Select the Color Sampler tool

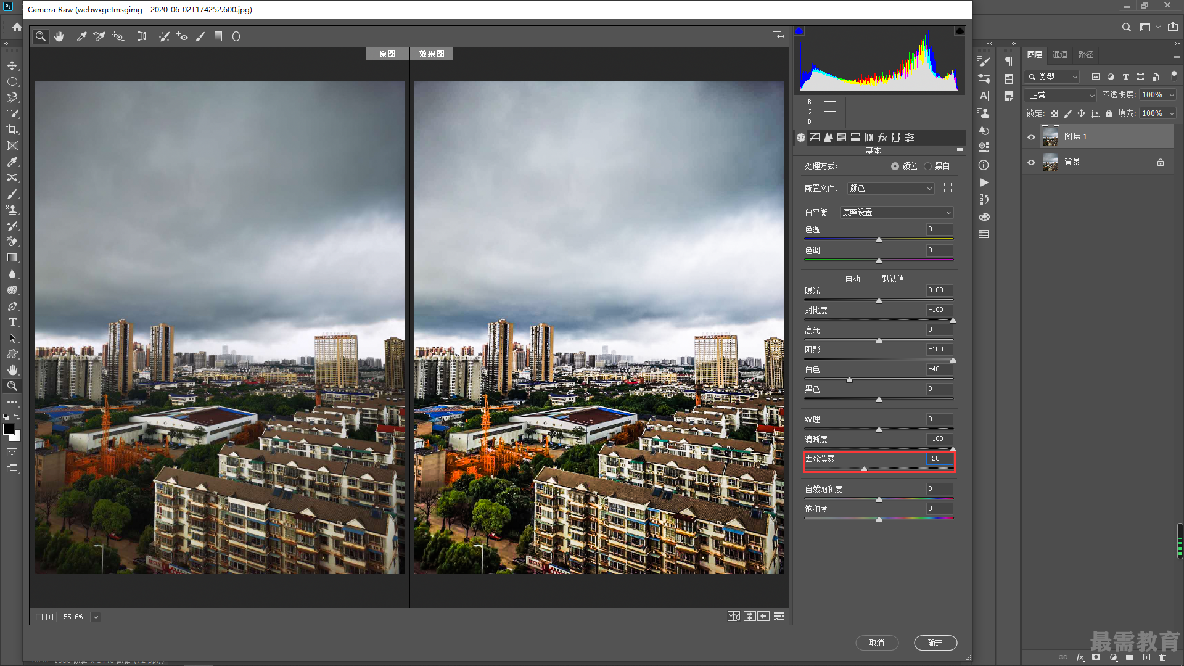tap(99, 36)
